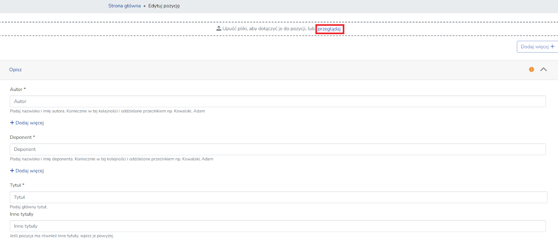Screen dimensions: 558x239
Task: Click the Autor * field label
Action: (x=18, y=89)
